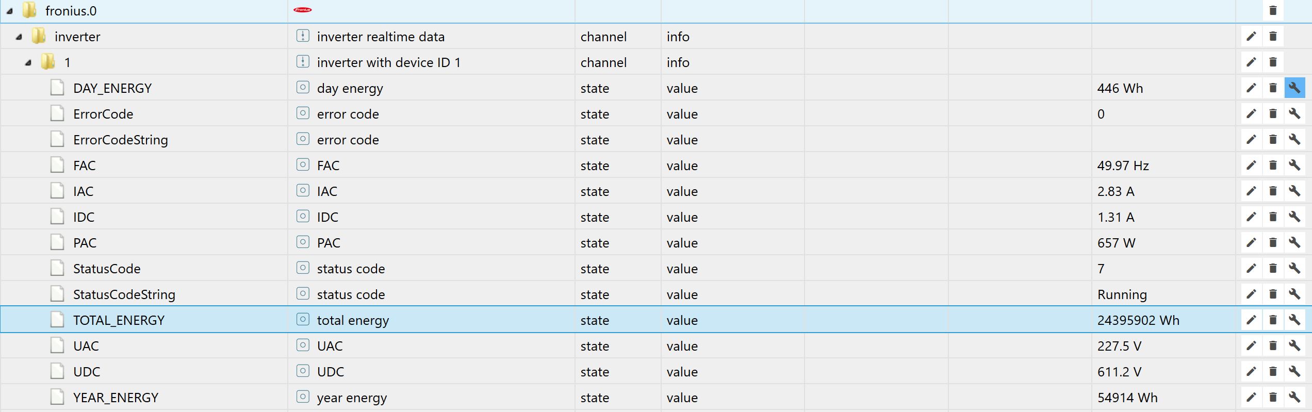The image size is (1312, 412).
Task: Click the 54914 Wh year energy value
Action: click(1127, 398)
